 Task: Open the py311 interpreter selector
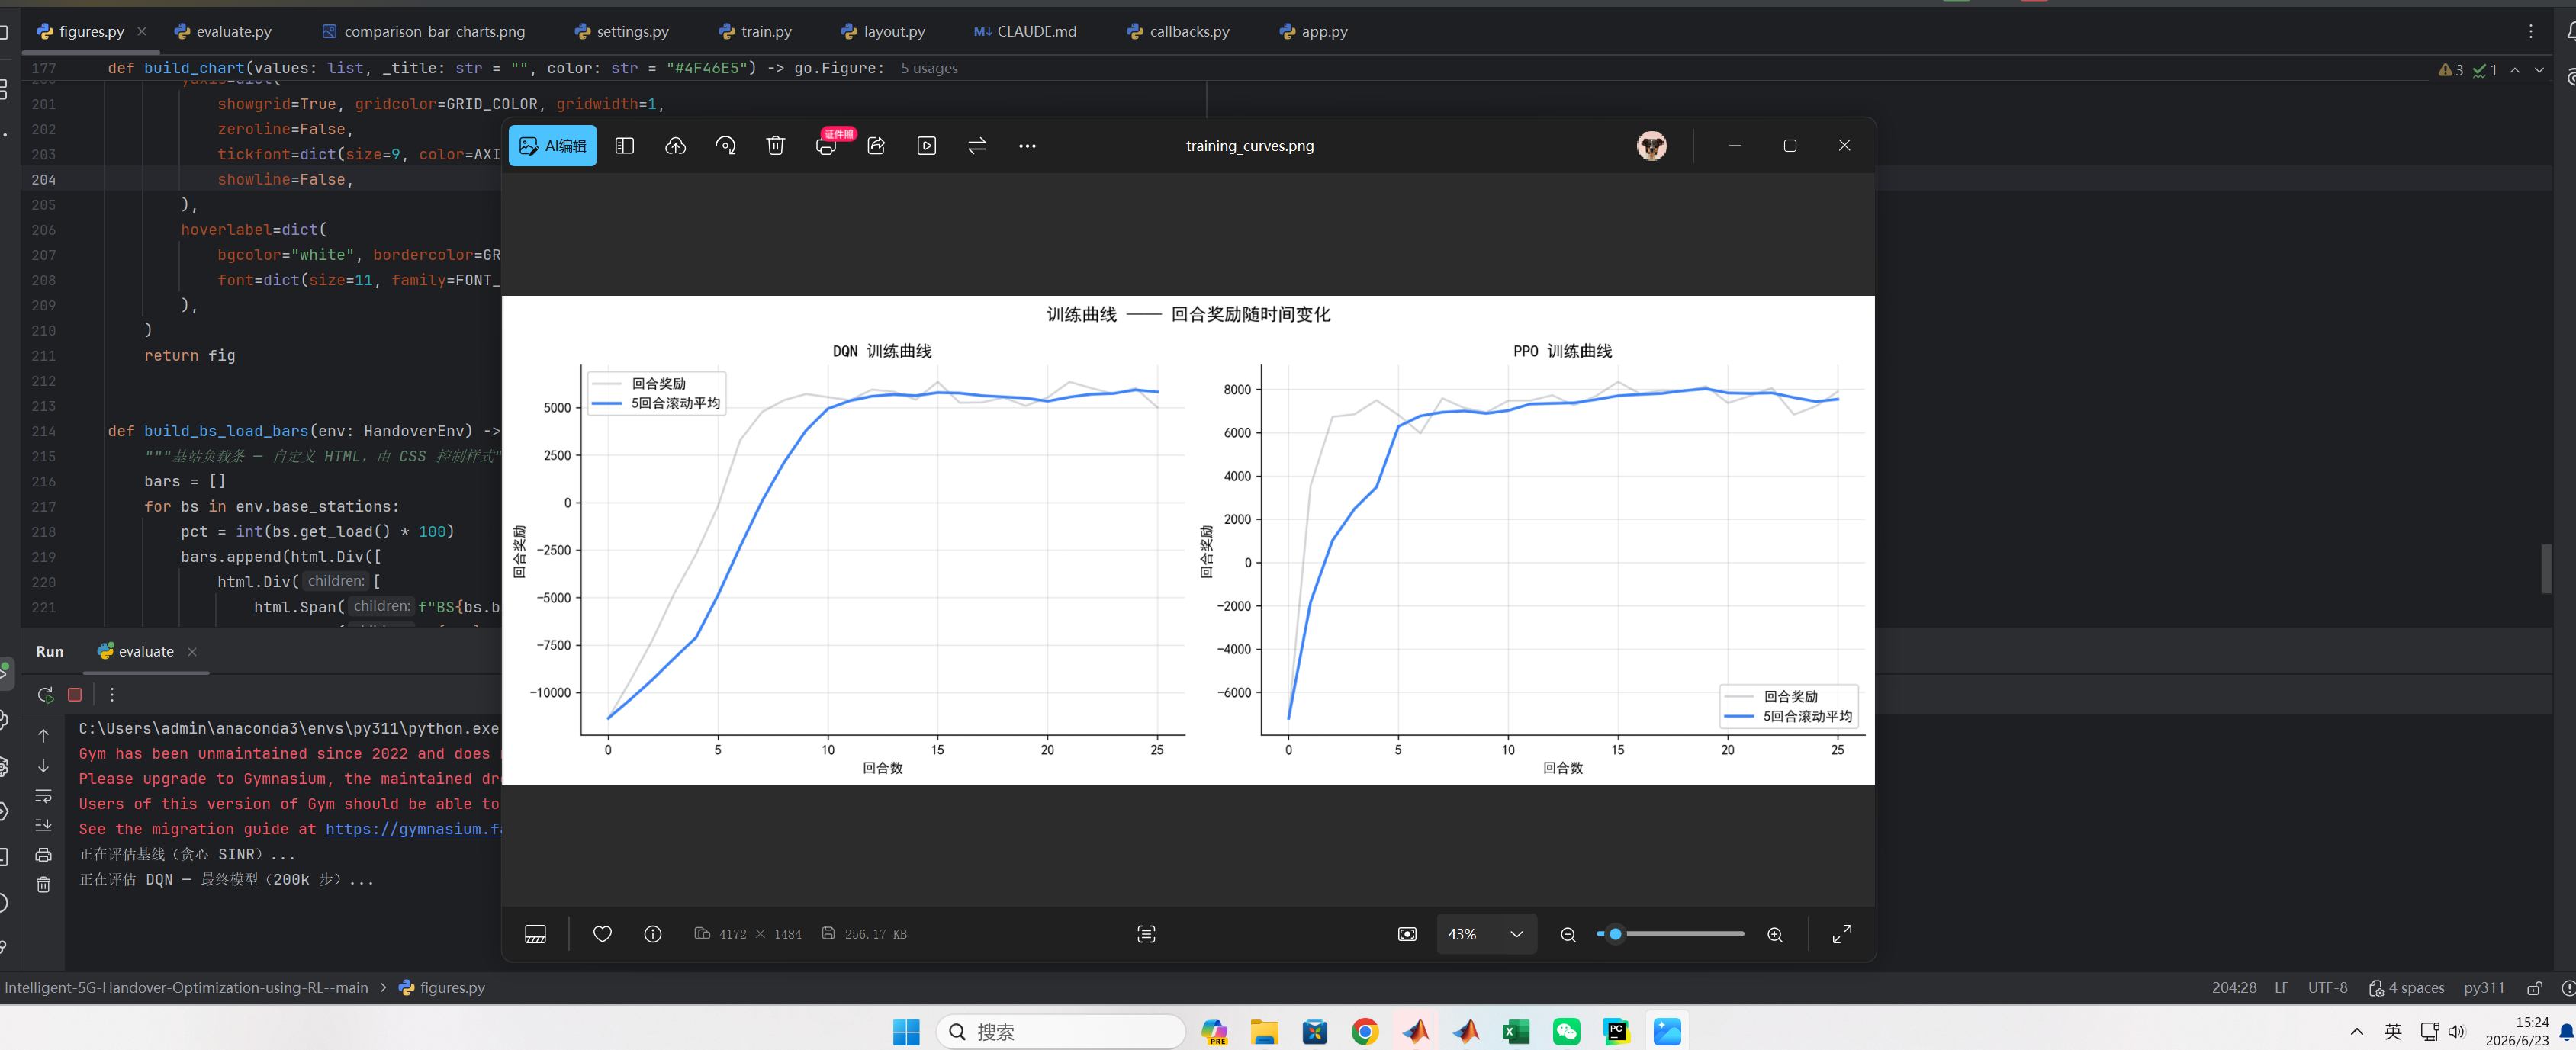pos(2484,988)
